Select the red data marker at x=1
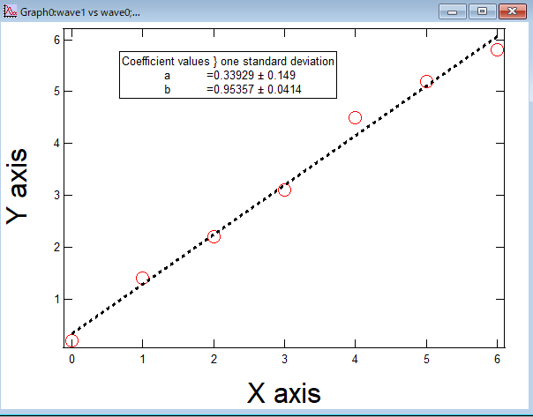The width and height of the screenshot is (533, 417). coord(143,278)
